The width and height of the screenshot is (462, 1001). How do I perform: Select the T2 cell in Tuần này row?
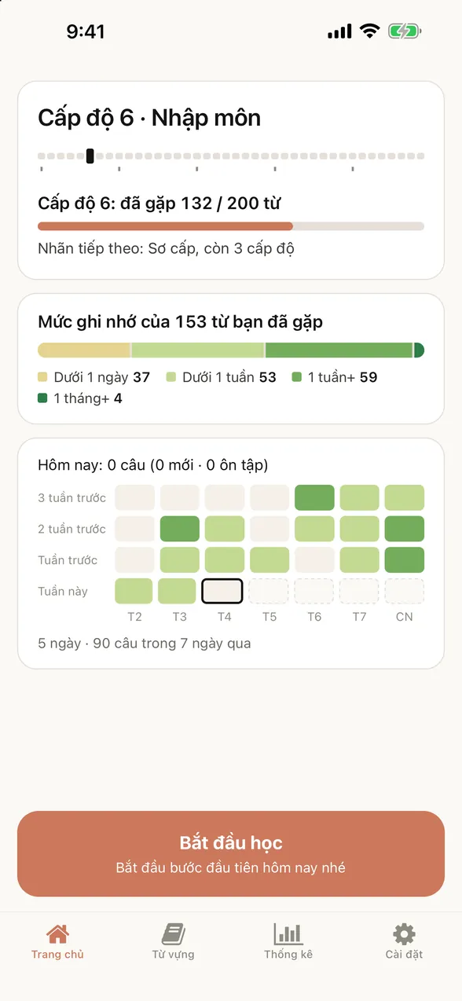click(134, 591)
